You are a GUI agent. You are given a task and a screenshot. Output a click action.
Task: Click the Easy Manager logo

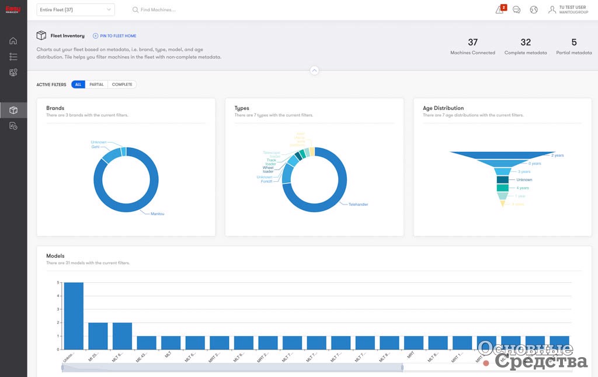[13, 9]
